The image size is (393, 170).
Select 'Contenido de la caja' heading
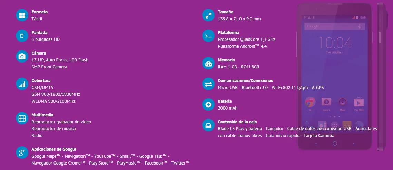(237, 122)
